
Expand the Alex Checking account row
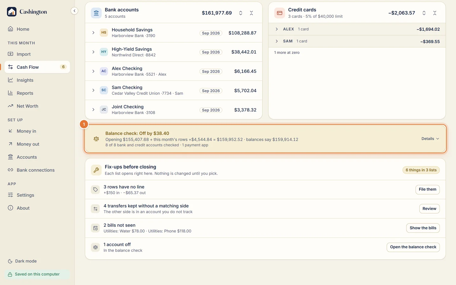(93, 71)
